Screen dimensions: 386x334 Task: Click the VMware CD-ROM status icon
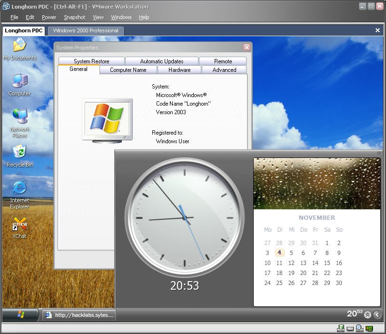pyautogui.click(x=360, y=328)
